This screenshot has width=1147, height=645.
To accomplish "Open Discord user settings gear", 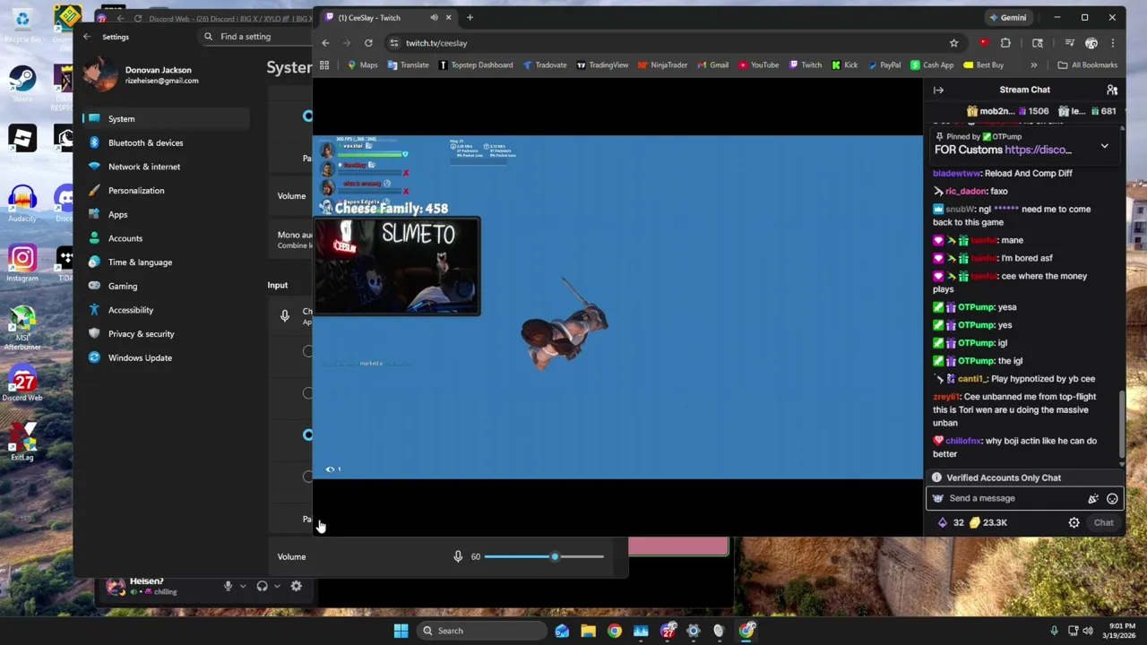I will click(x=296, y=587).
